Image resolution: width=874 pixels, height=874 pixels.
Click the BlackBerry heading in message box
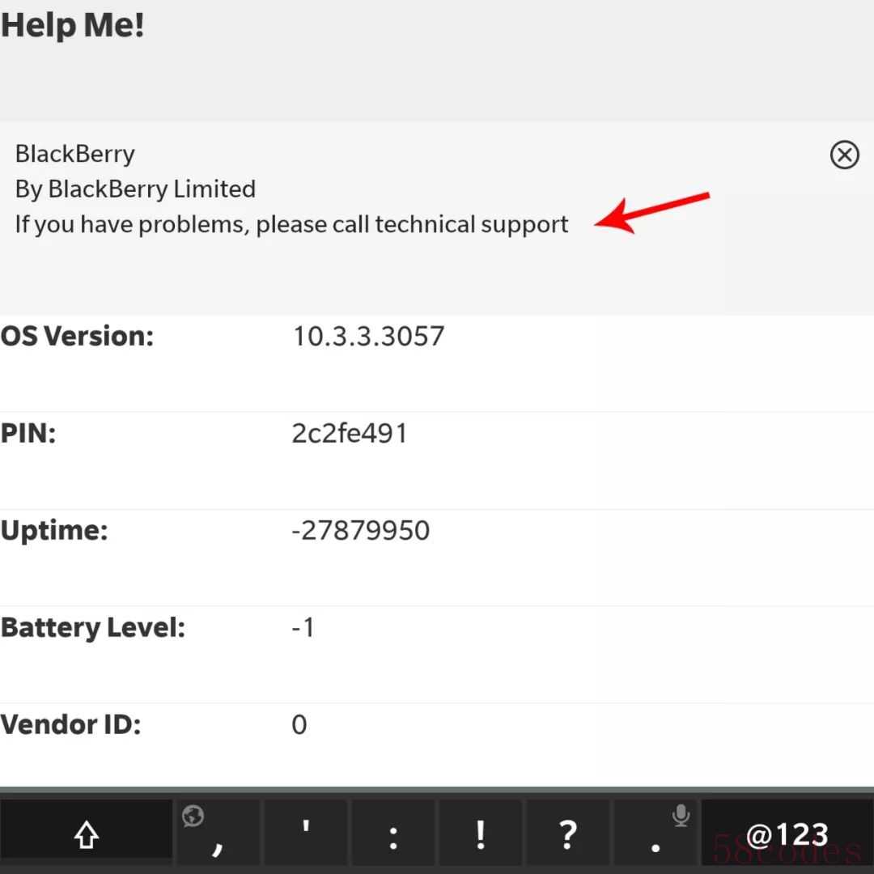click(74, 155)
